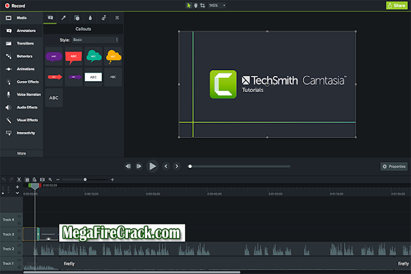This screenshot has height=274, width=411.
Task: Select the canvas Edit arrow tool
Action: click(188, 5)
